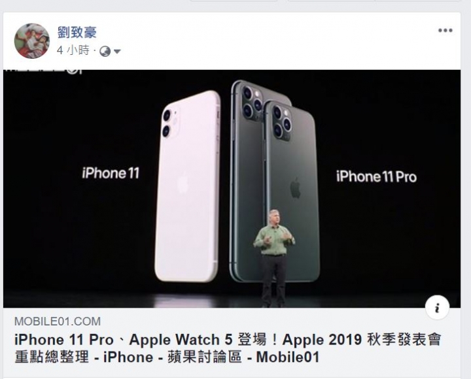Viewport: 471px width, 379px height.
Task: Open the MOBILE01.COM source domain
Action: (x=58, y=321)
